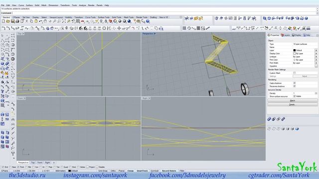Viewport: 319px width, 179px height.
Task: Open the Right viewport title menu arrow
Action: [150, 98]
